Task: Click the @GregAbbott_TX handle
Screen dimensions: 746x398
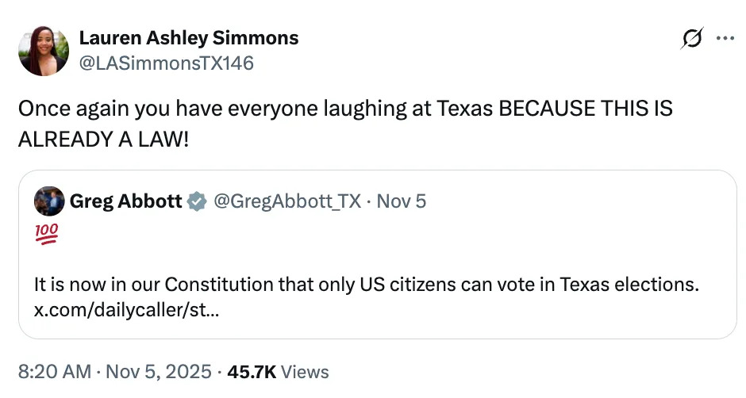Action: click(284, 201)
